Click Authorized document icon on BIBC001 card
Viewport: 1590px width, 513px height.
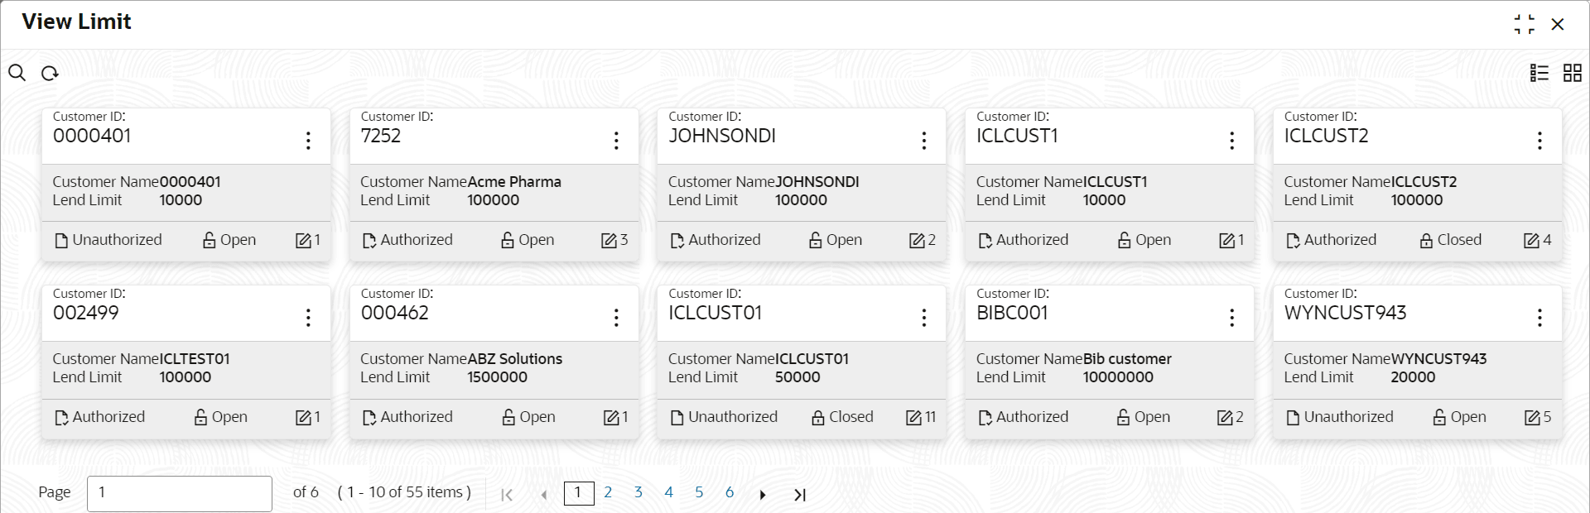coord(985,418)
